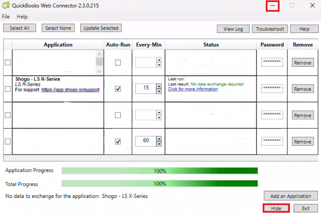Viewport: 321px width, 213px height.
Task: Click the Every-Min up arrow in the first row
Action: [x=159, y=60]
